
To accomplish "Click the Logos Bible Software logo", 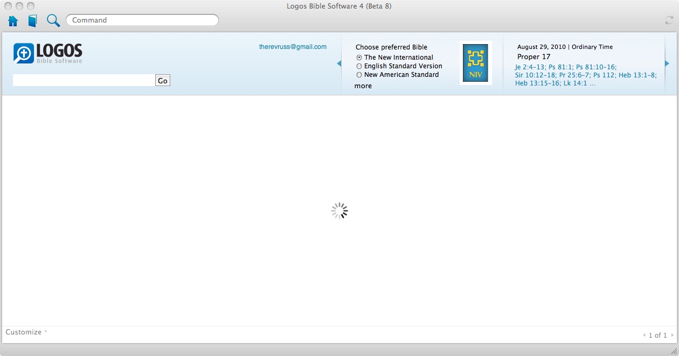I will (48, 53).
